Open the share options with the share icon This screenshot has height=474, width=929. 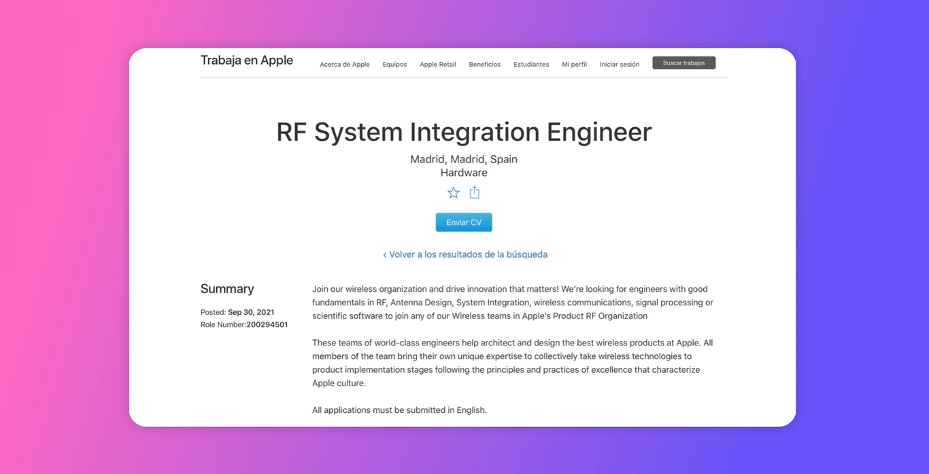pos(474,192)
